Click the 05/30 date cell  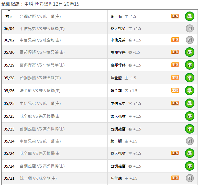tap(9, 52)
